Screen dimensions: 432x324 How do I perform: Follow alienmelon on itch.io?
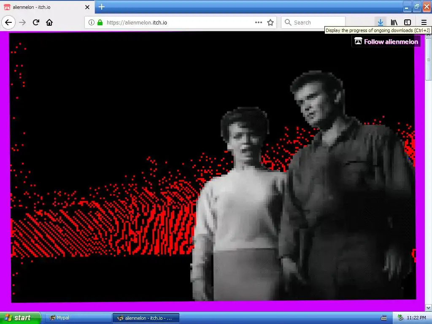(x=386, y=42)
